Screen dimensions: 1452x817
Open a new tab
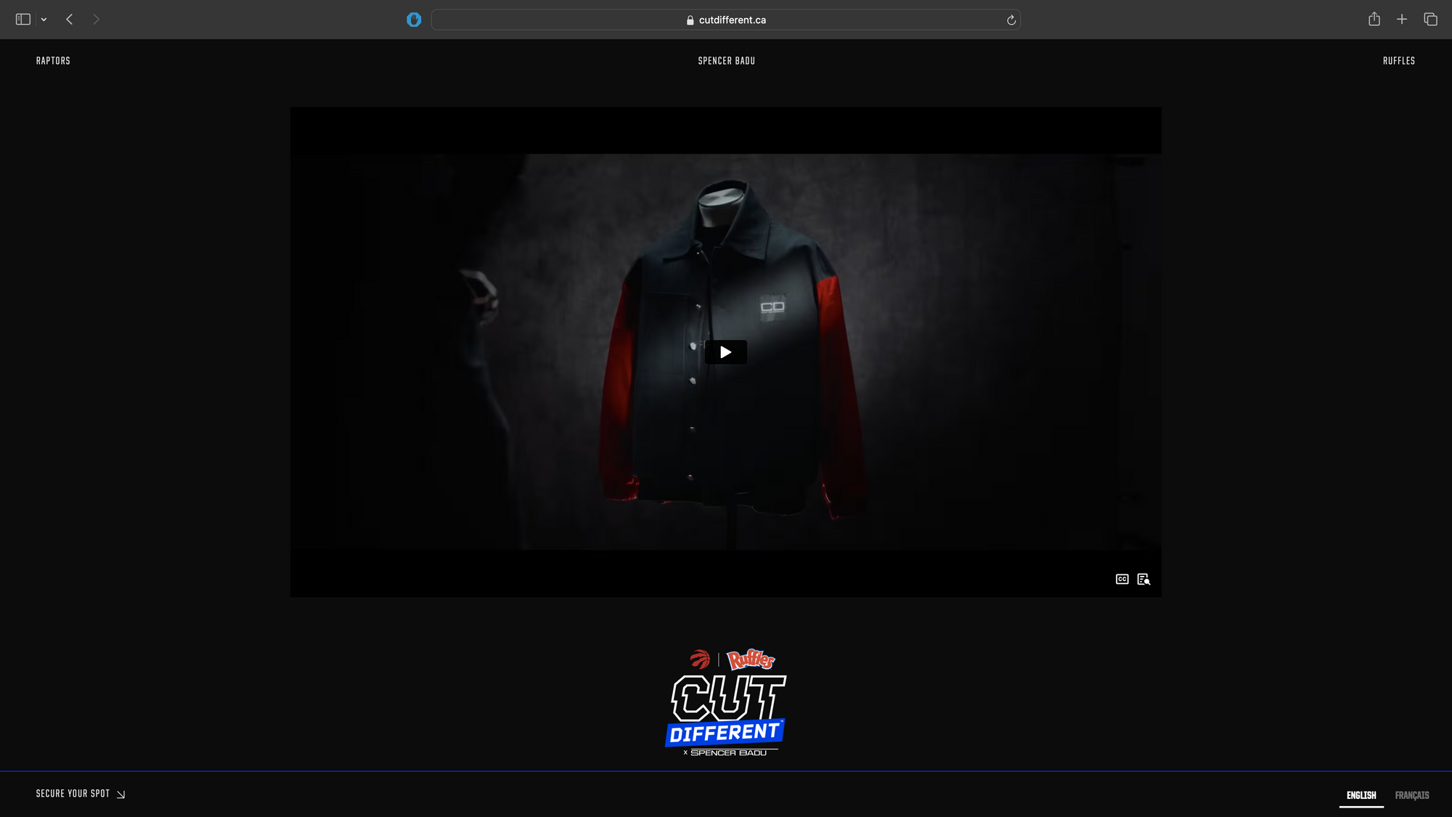1402,20
